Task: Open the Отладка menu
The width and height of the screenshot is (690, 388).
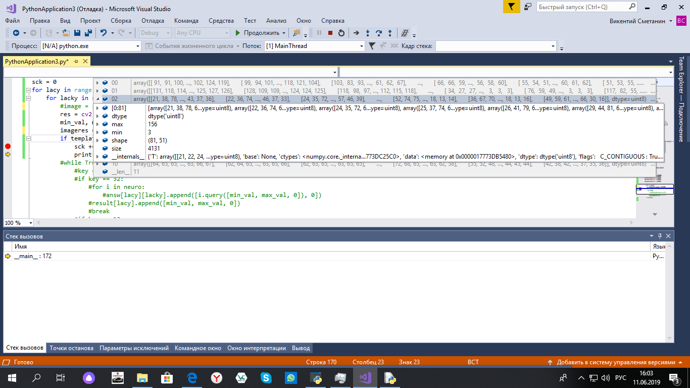Action: click(x=153, y=21)
